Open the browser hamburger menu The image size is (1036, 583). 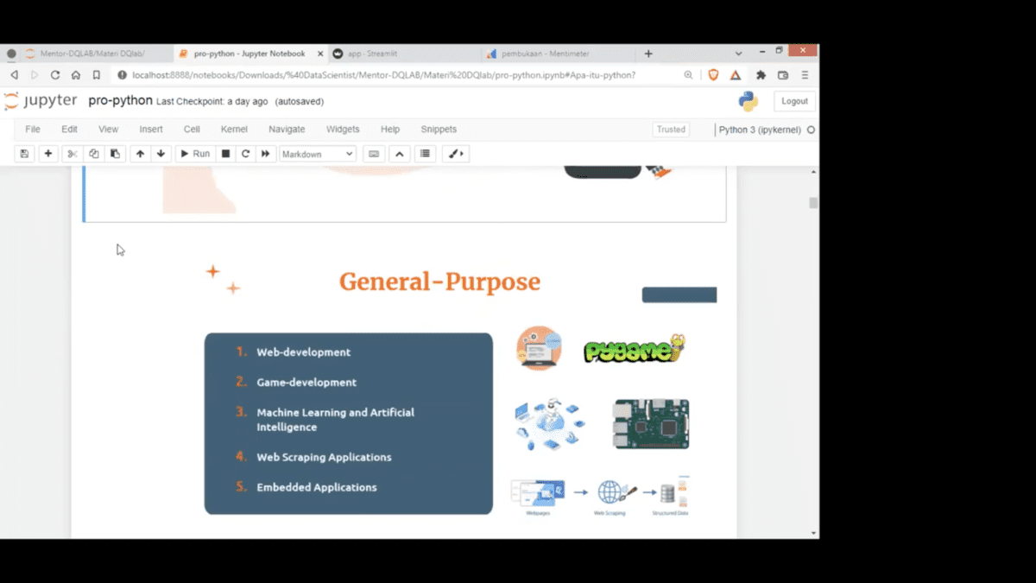[805, 75]
